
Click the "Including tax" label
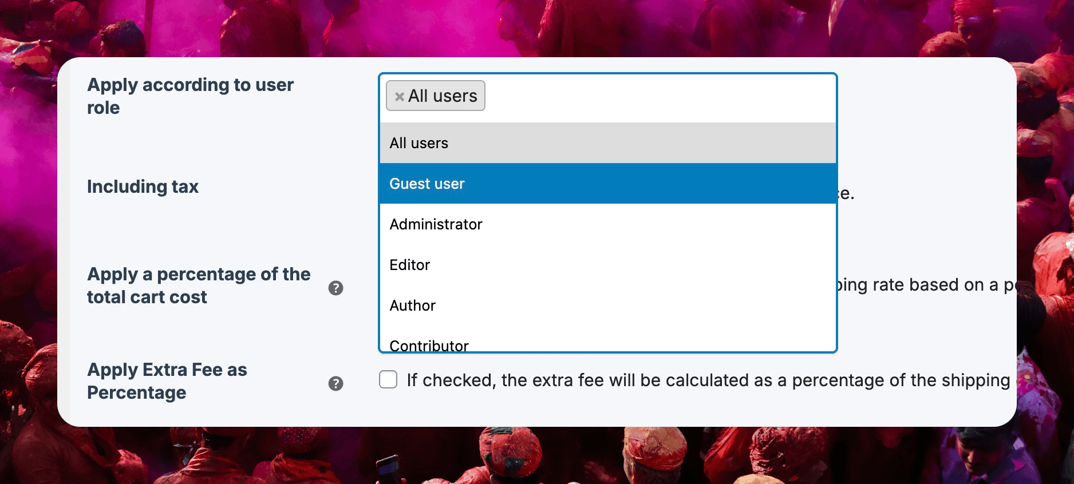click(x=143, y=187)
